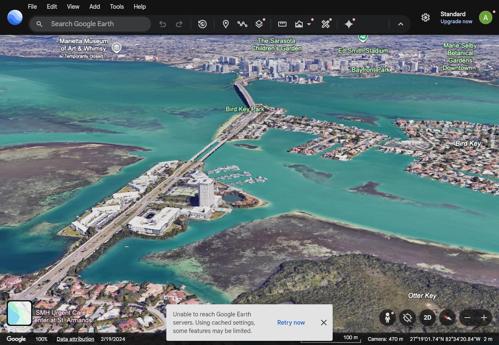Enter Street View with pegman

388,318
